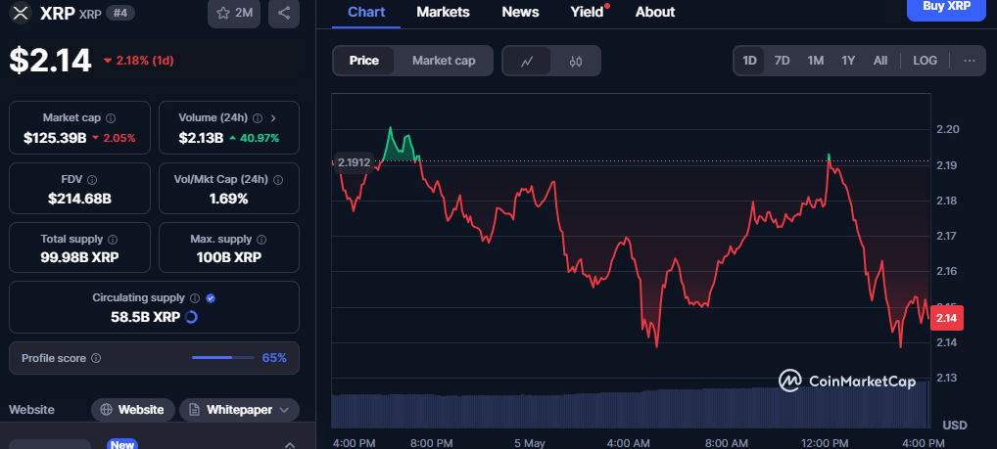Add XRP to watchlist with the star button
Image resolution: width=997 pixels, height=449 pixels.
[234, 13]
